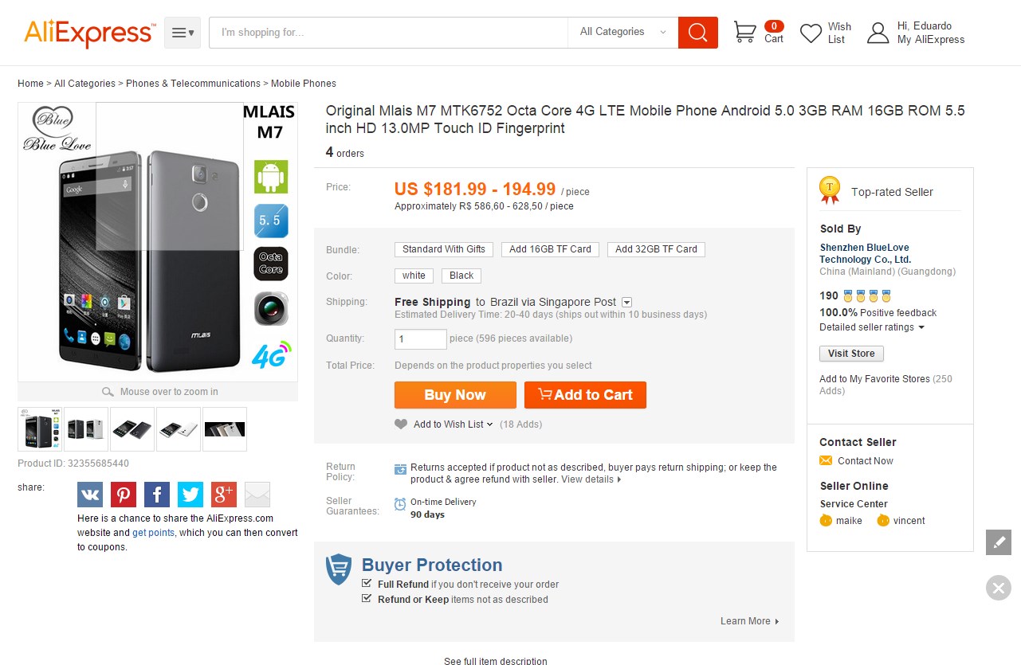Go to Mobile Phones breadcrumb
Viewport: 1021px width, 665px height.
pyautogui.click(x=304, y=84)
